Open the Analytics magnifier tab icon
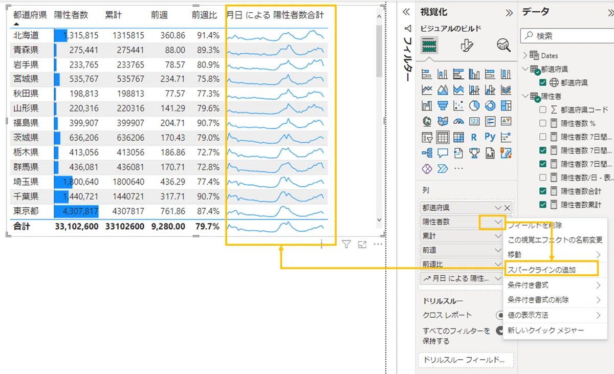The width and height of the screenshot is (614, 374). (503, 46)
